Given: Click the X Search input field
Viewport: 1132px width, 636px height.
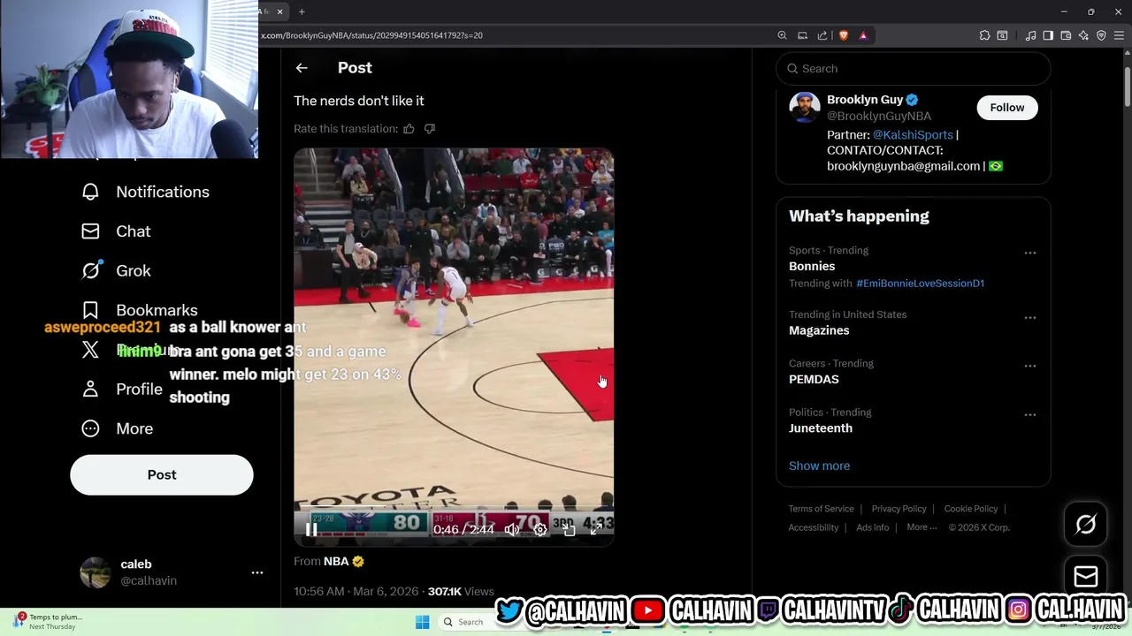Looking at the screenshot, I should point(914,69).
